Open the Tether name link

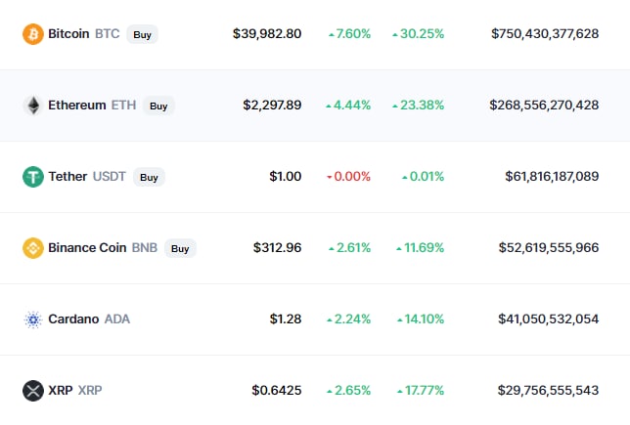(67, 177)
